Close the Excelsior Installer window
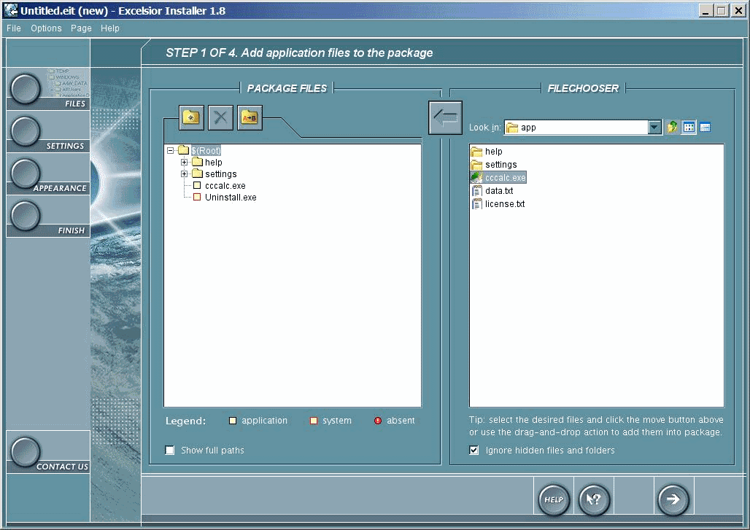 pos(738,10)
